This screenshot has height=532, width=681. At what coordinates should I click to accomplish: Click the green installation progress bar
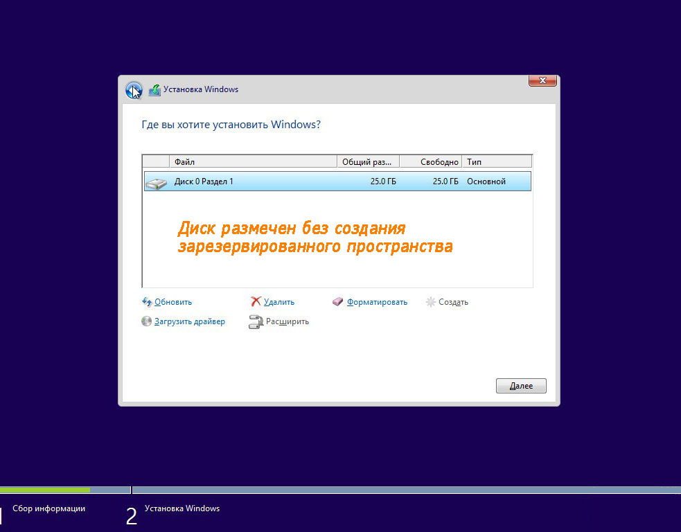[x=44, y=490]
